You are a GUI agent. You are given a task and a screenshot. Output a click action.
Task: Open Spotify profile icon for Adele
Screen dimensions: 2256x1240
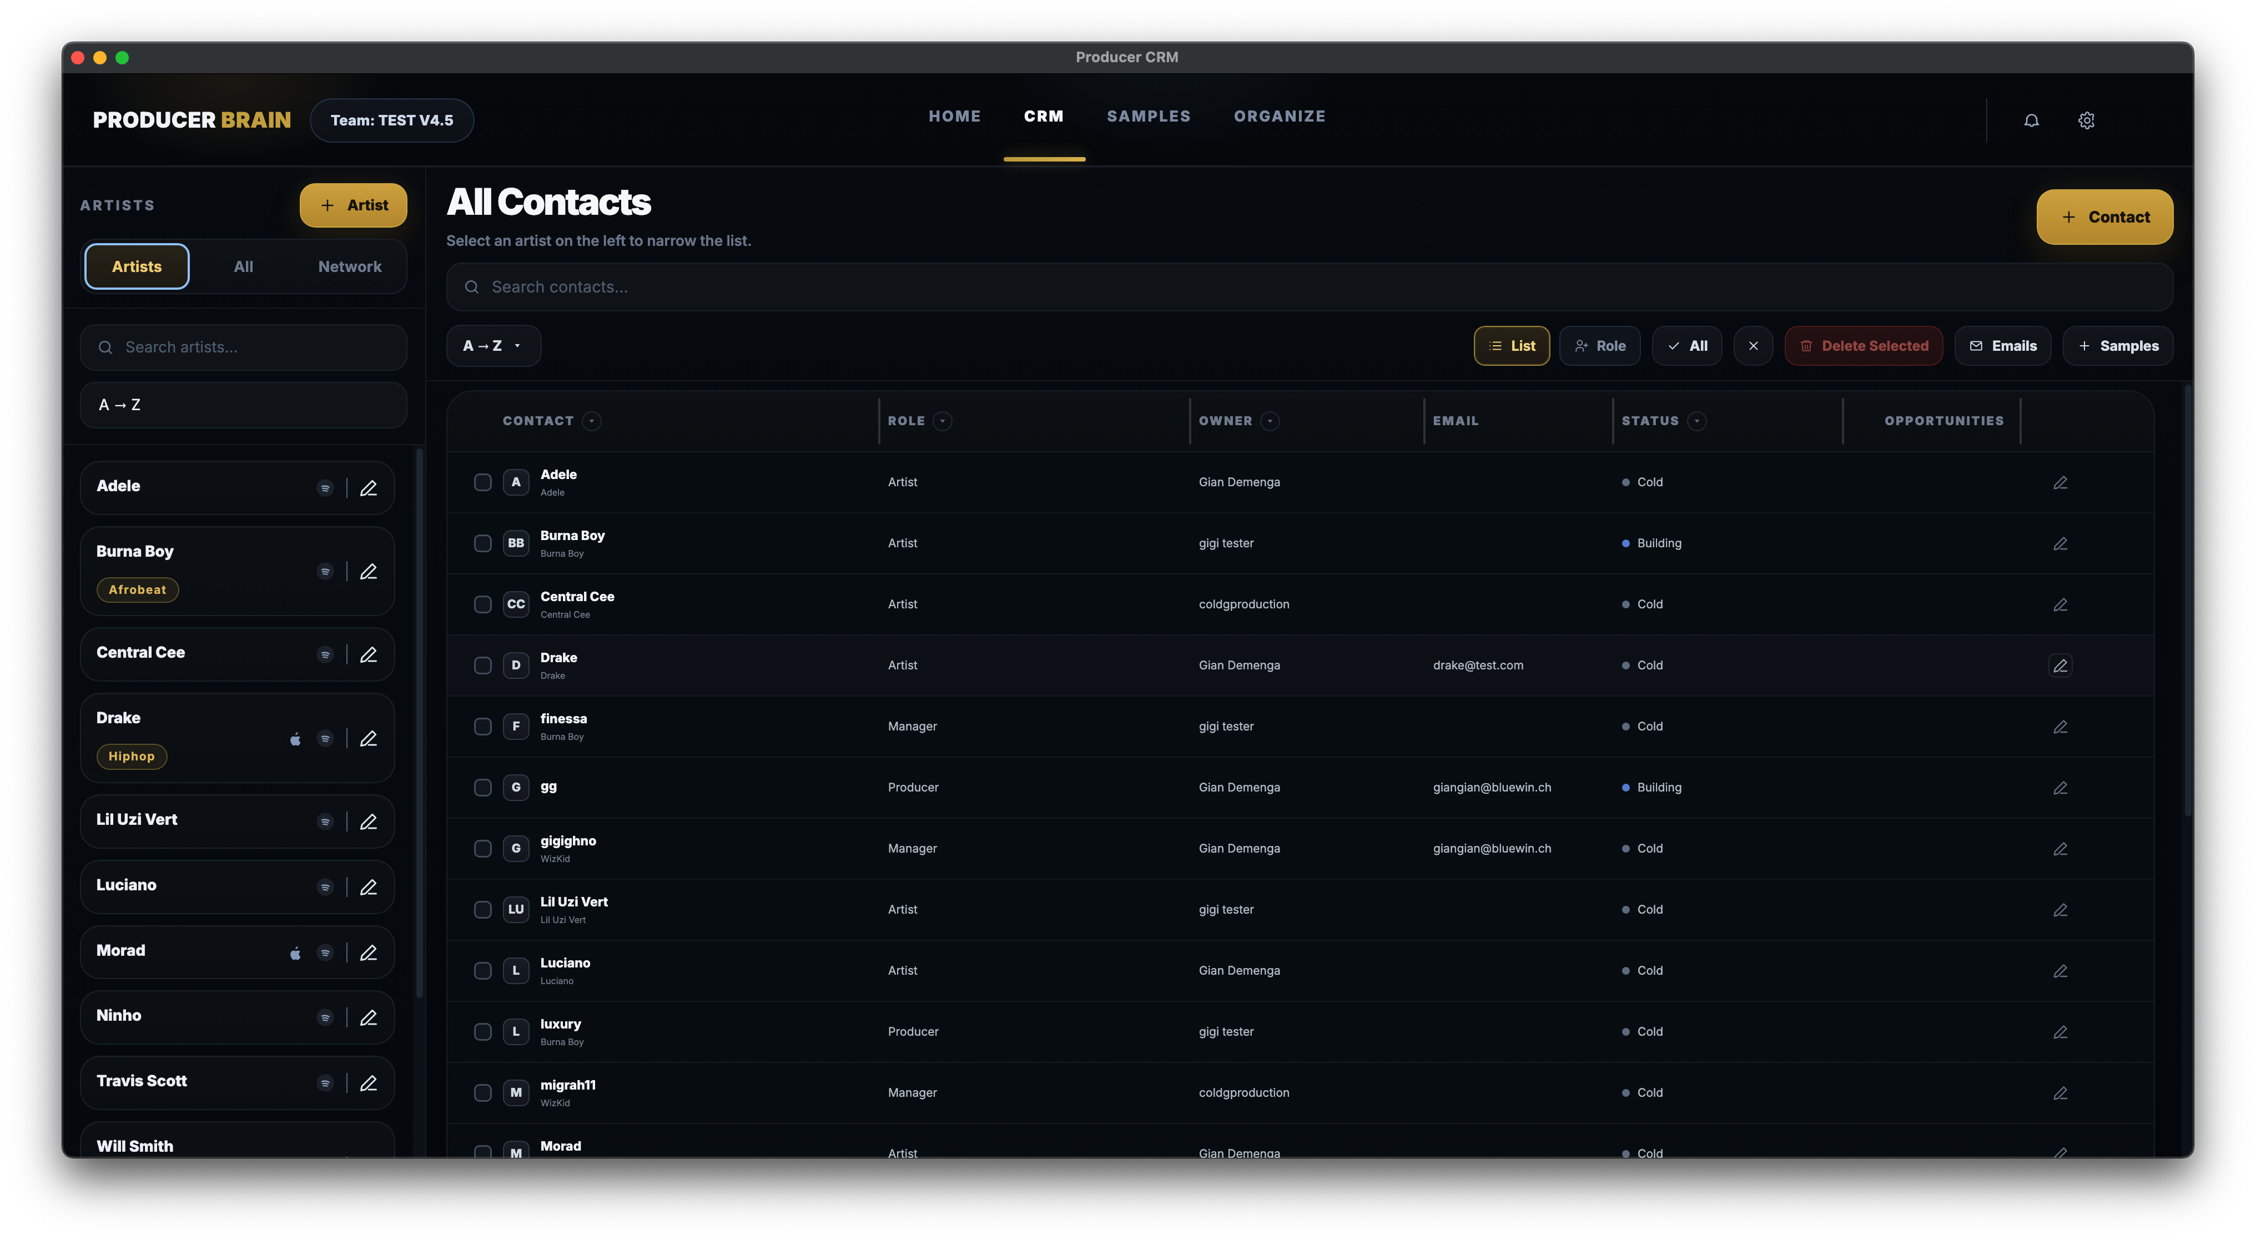click(x=326, y=487)
